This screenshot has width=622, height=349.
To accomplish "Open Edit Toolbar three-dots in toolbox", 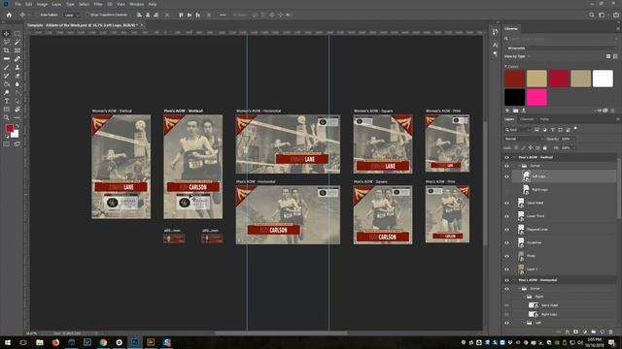I will [17, 117].
